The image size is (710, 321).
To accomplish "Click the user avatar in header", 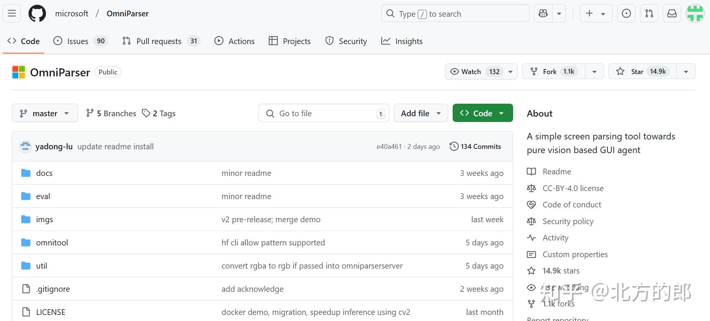I will coord(695,14).
